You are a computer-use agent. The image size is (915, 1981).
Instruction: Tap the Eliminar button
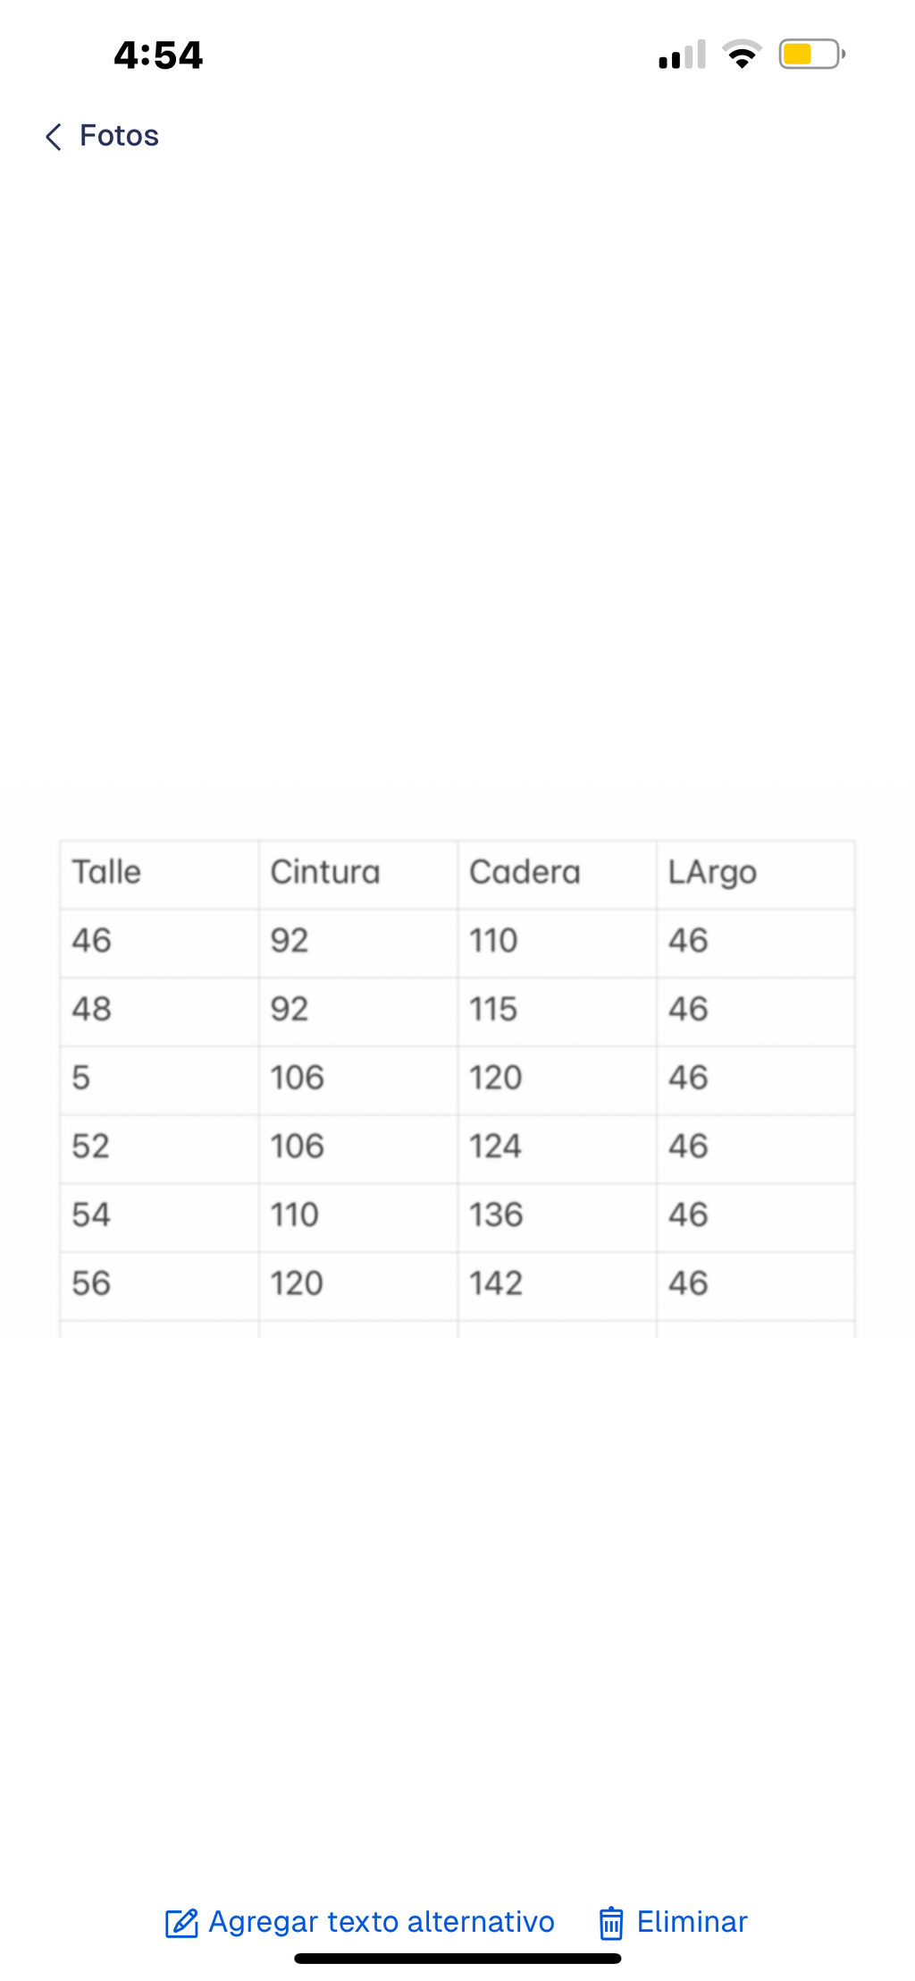pyautogui.click(x=692, y=1921)
